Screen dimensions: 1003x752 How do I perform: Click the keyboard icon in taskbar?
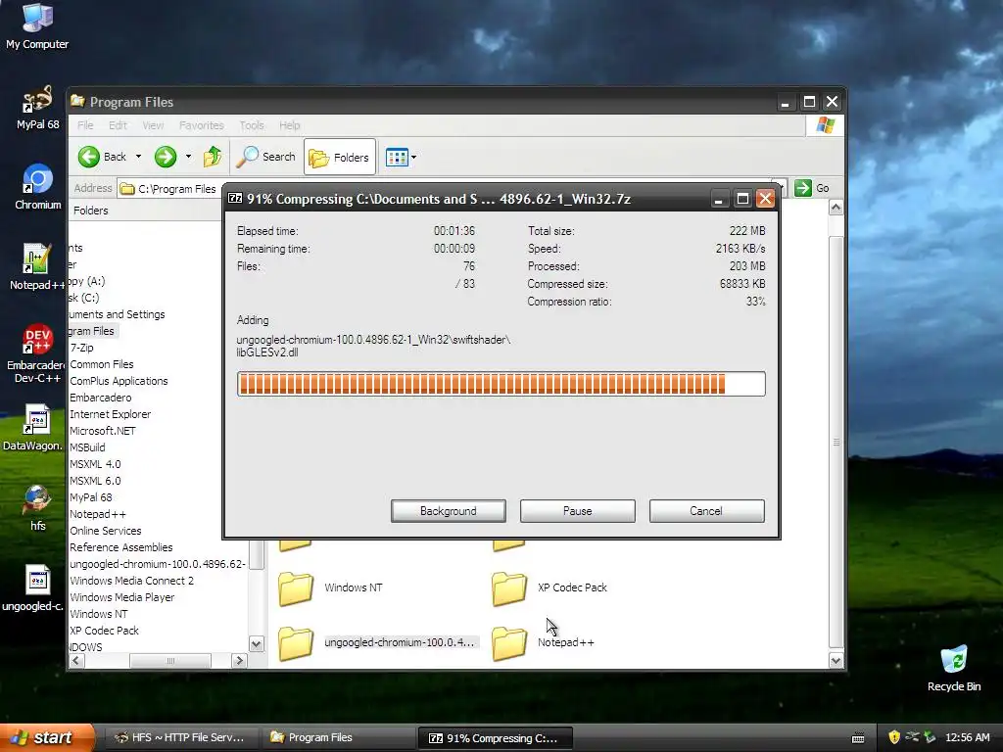pos(858,738)
